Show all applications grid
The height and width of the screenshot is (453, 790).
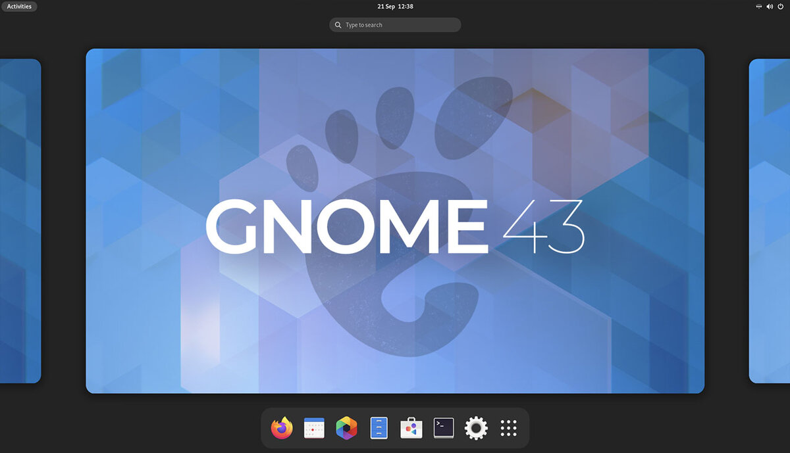tap(508, 429)
